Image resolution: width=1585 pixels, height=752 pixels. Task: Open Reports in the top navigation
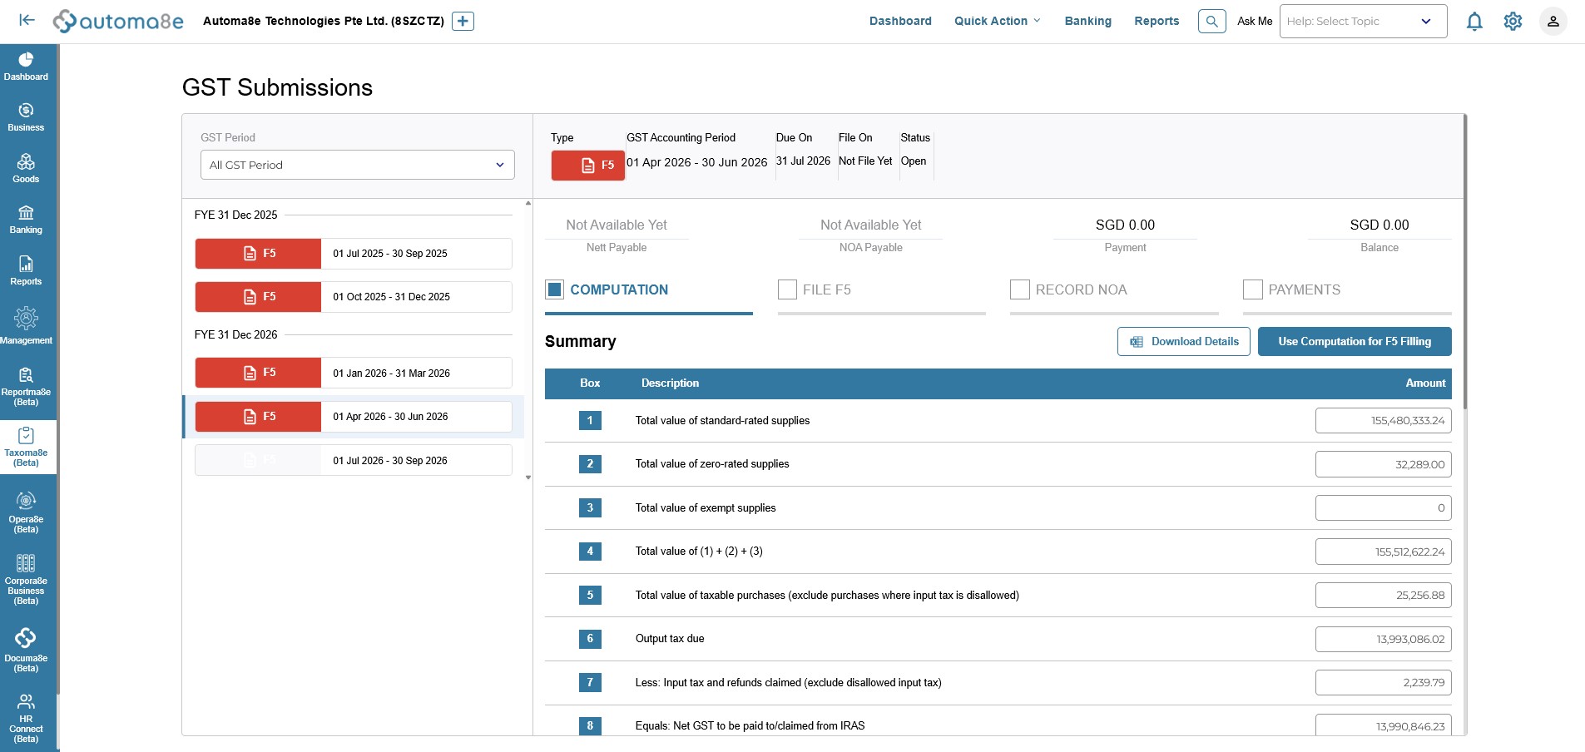tap(1157, 21)
